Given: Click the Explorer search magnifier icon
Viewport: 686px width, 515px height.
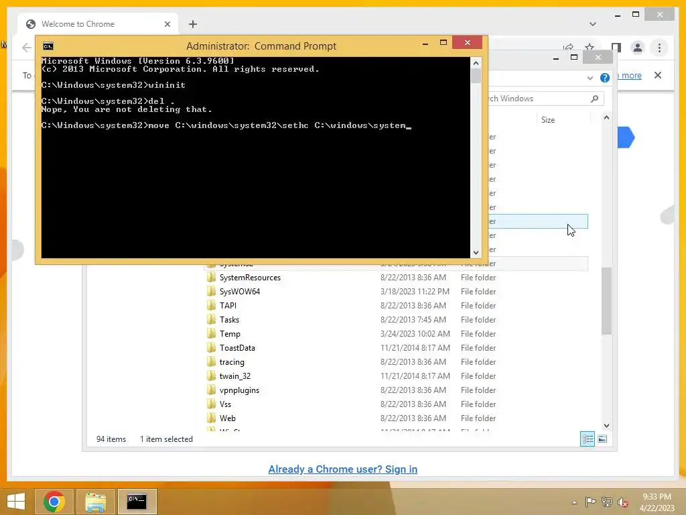Looking at the screenshot, I should click(595, 99).
